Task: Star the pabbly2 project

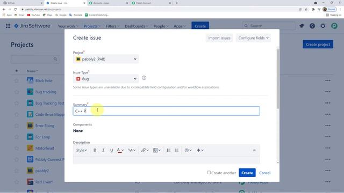Action: click(17, 170)
